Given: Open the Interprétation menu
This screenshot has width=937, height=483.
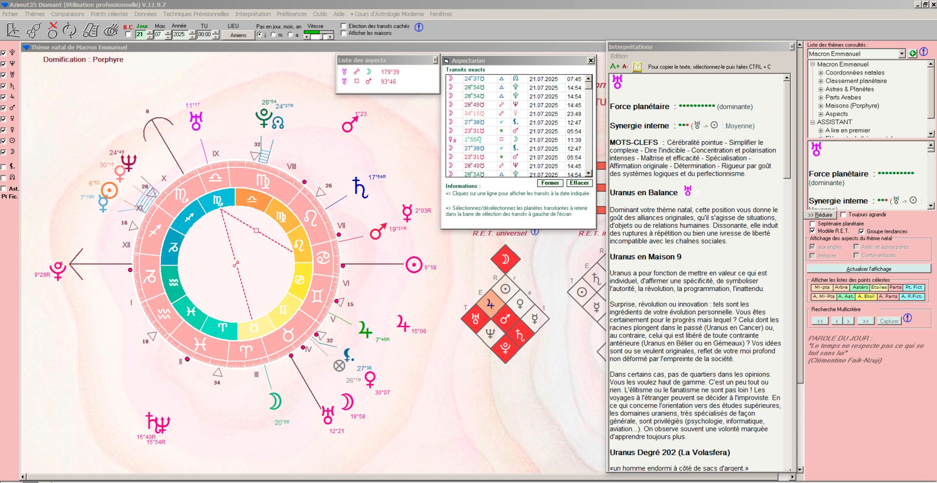Looking at the screenshot, I should tap(253, 14).
